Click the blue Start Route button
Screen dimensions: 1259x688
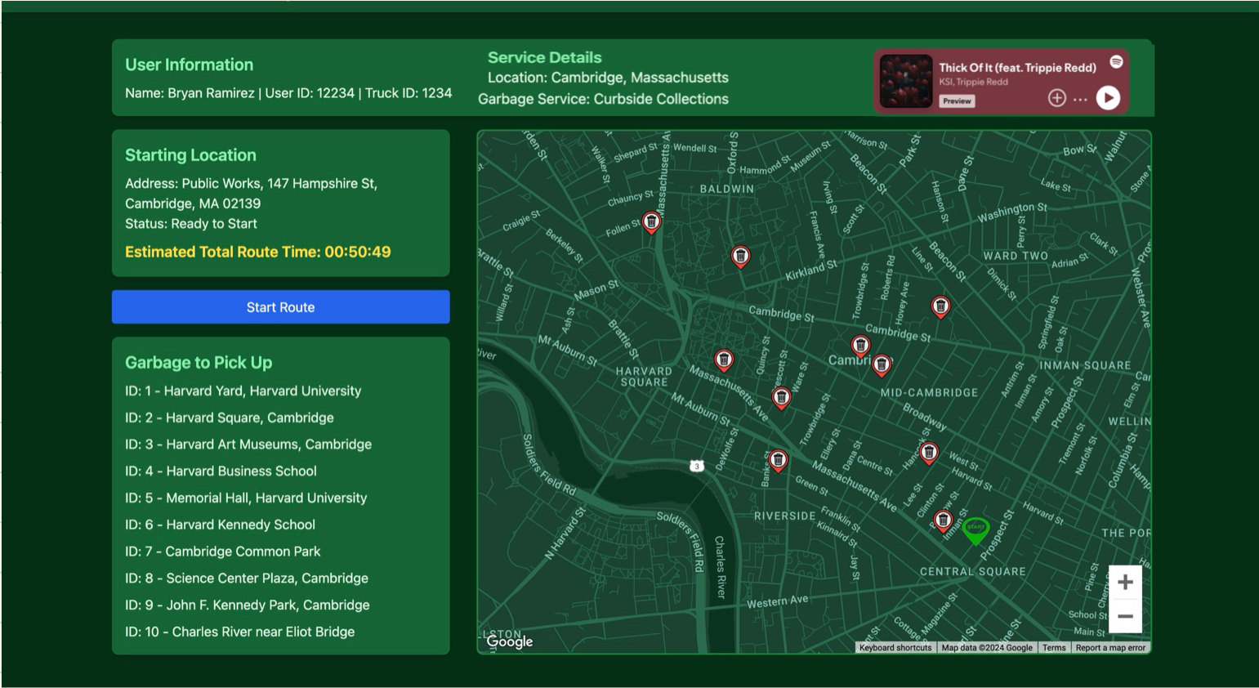[280, 307]
